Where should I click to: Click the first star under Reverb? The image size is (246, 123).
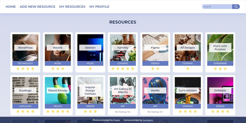coord(53,69)
